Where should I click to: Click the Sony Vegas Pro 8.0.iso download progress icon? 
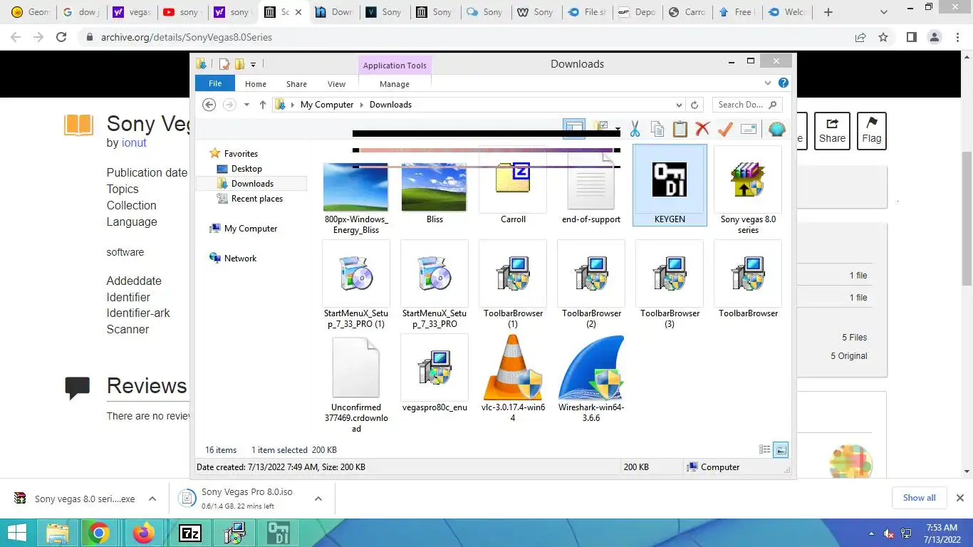186,499
